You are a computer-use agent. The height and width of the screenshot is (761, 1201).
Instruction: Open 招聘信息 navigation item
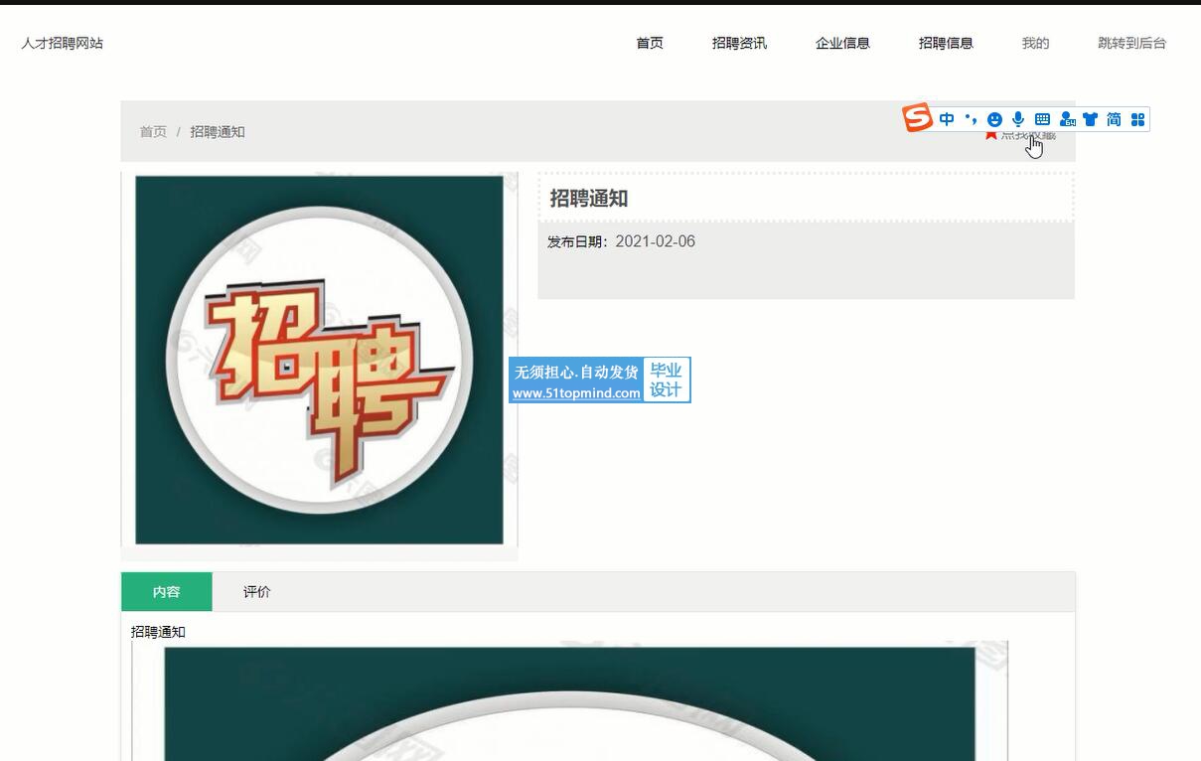(x=946, y=43)
